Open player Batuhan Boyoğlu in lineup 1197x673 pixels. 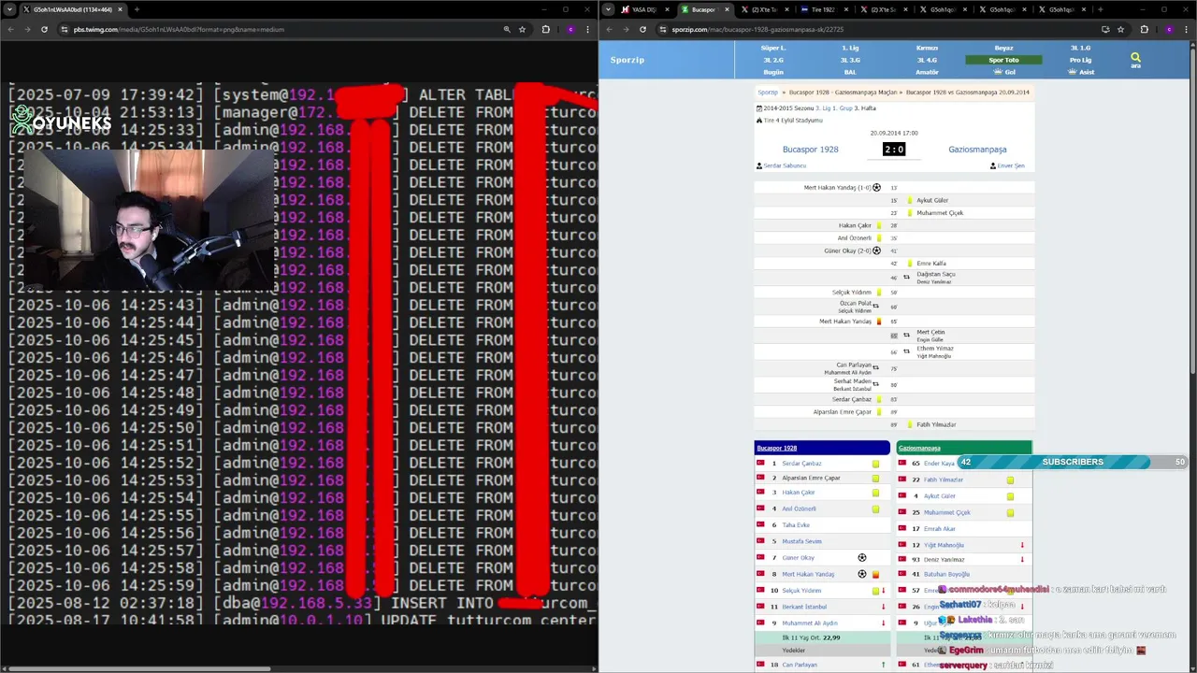coord(946,574)
